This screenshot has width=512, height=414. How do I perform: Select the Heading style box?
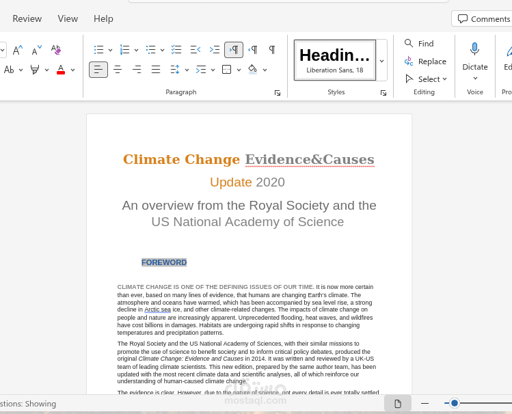[335, 60]
